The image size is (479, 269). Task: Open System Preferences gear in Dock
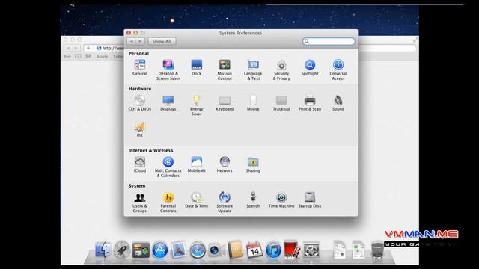click(311, 250)
